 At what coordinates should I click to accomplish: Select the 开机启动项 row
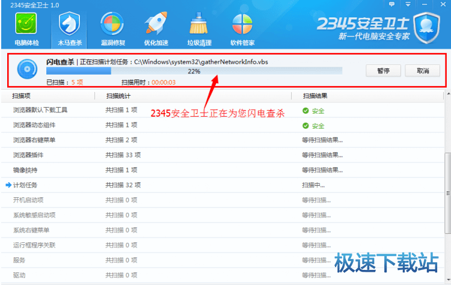pos(222,200)
